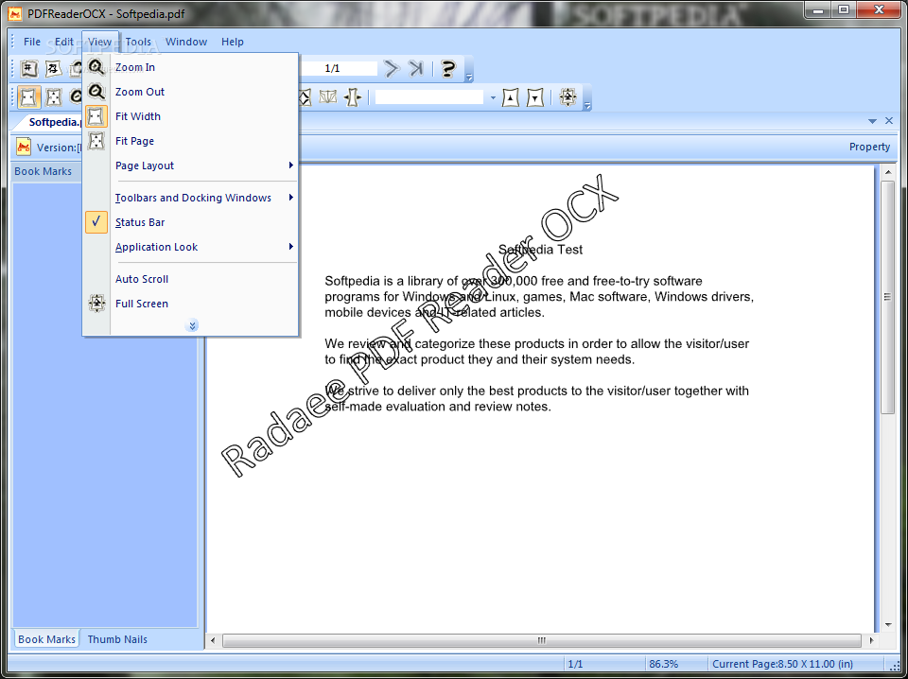This screenshot has width=908, height=679.
Task: Switch to the Thumb Nails tab
Action: point(117,639)
